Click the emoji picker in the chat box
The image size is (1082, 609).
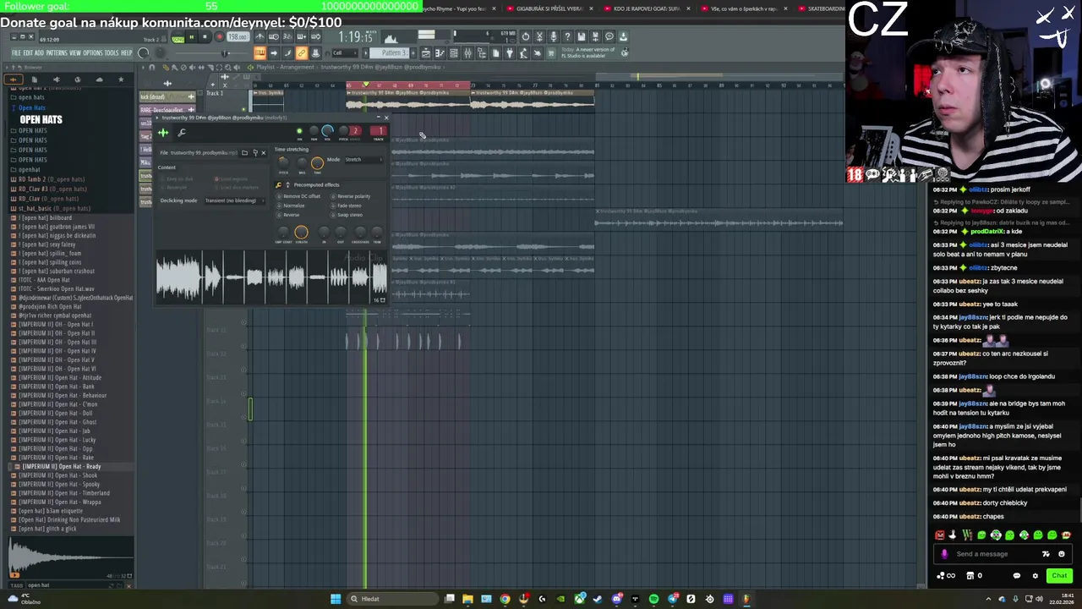pyautogui.click(x=1062, y=554)
